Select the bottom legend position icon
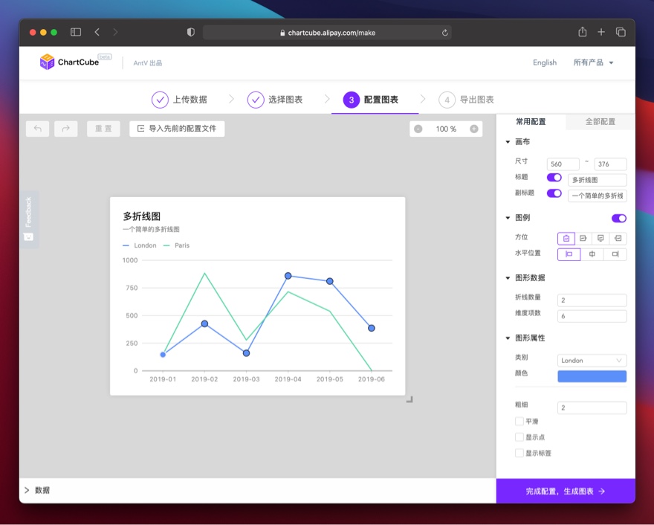The width and height of the screenshot is (654, 525). tap(600, 238)
